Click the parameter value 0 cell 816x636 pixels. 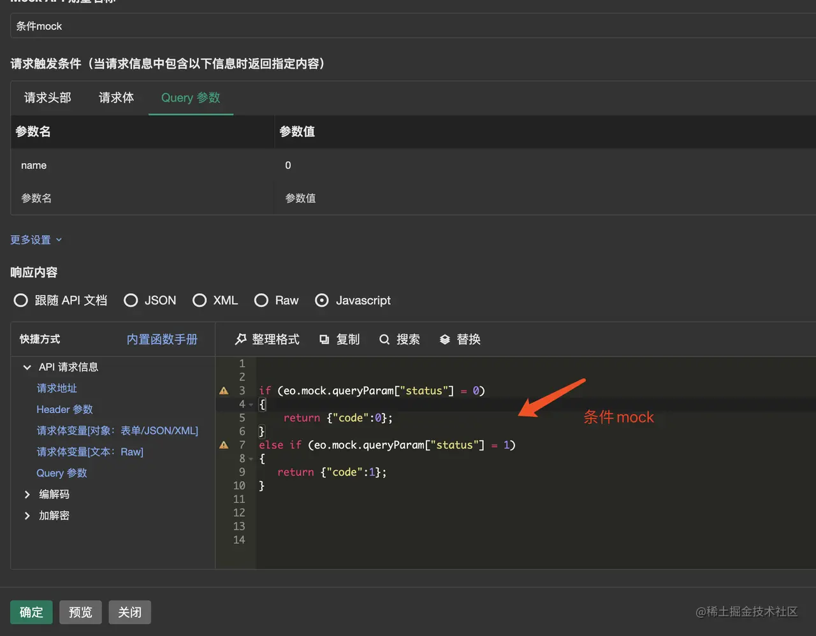click(545, 165)
